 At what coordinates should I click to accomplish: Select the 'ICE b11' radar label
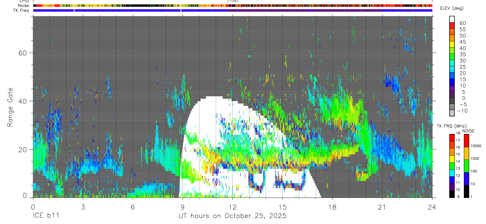[46, 216]
